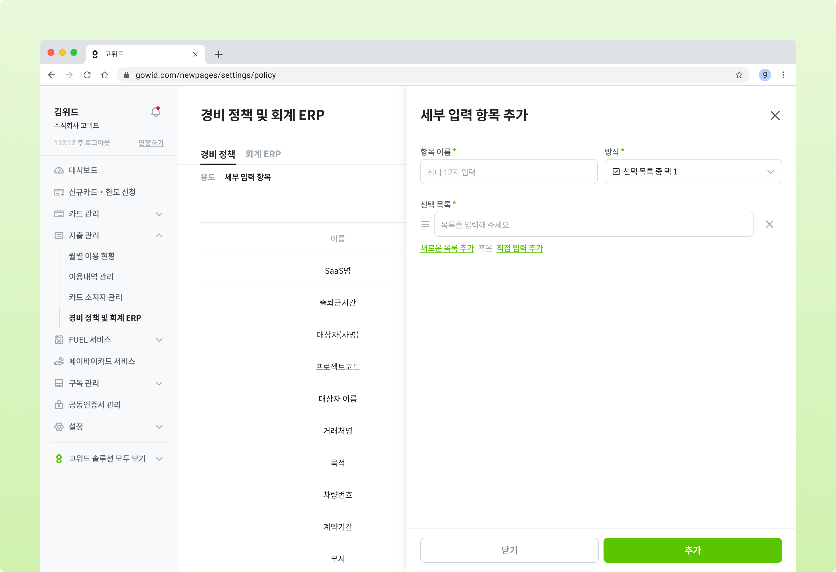Select the 용도 sub-tab
This screenshot has width=836, height=572.
pyautogui.click(x=208, y=177)
